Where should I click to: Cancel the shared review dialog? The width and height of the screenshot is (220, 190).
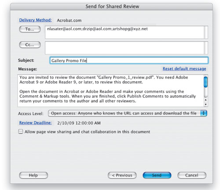click(x=192, y=175)
